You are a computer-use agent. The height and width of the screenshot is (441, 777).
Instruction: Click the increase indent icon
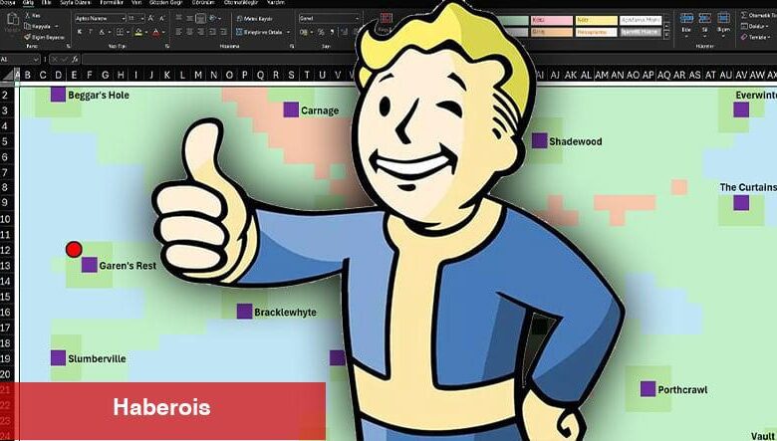tap(224, 32)
